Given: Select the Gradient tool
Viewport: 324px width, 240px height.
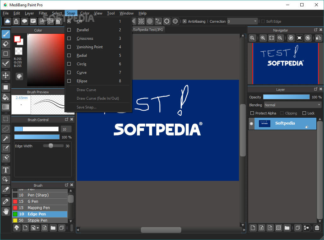Looking at the screenshot, I should [x=6, y=107].
